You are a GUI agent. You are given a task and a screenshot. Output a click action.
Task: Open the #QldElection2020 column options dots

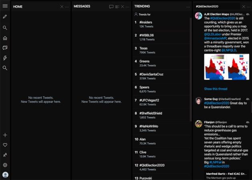pyautogui.click(x=249, y=7)
